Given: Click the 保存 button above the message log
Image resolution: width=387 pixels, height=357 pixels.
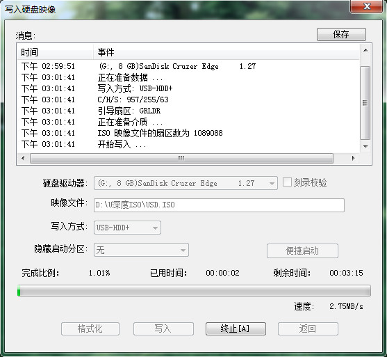Looking at the screenshot, I should [341, 34].
